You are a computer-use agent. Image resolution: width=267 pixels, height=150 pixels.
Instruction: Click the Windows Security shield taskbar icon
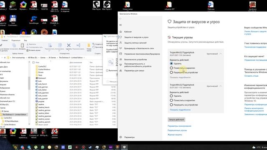(x=124, y=147)
